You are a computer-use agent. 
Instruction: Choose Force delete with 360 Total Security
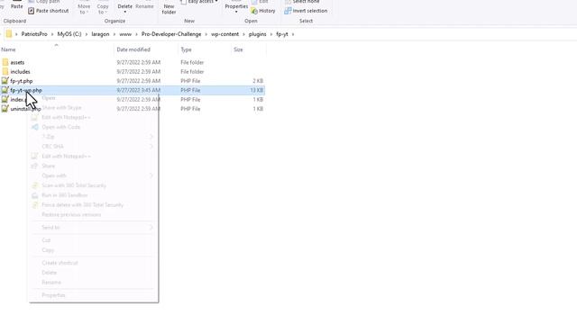tap(82, 205)
